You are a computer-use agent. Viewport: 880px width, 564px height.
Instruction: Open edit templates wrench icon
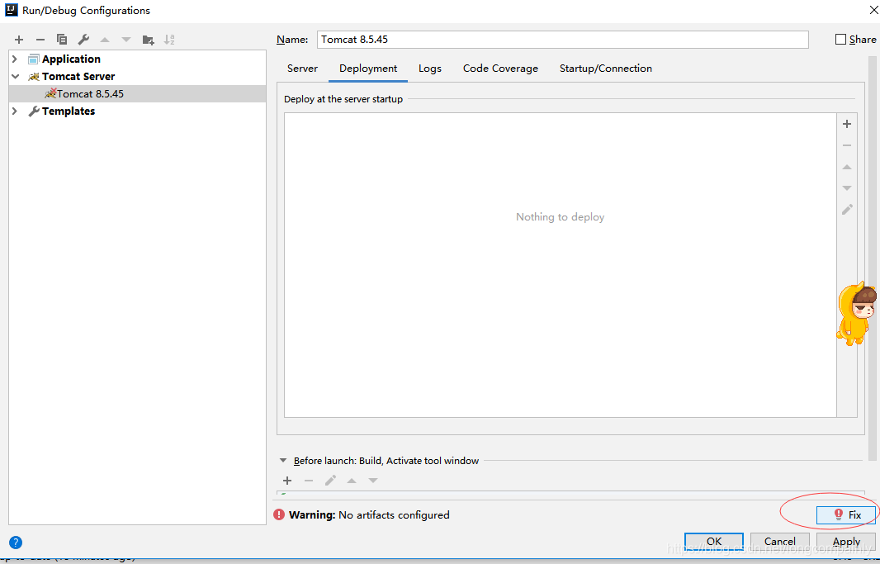pos(83,40)
